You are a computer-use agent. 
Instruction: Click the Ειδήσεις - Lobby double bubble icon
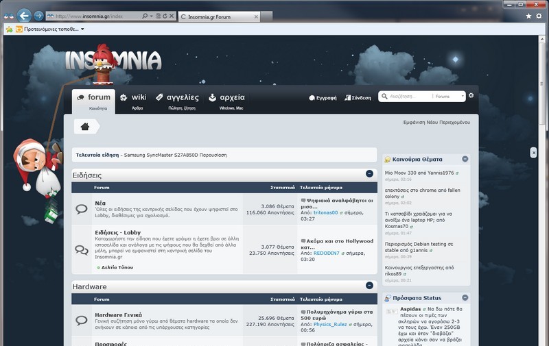tap(82, 250)
